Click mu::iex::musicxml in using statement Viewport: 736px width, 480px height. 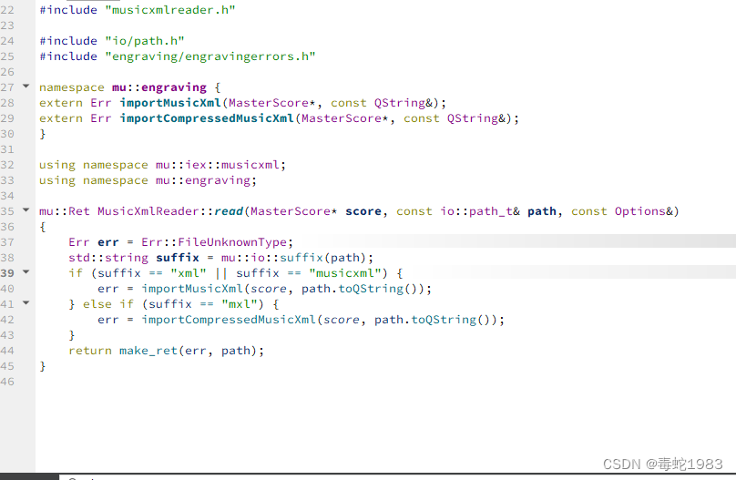[218, 165]
